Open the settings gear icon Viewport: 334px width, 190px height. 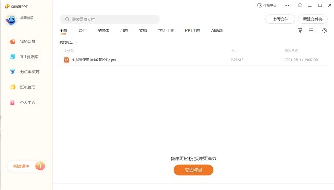tap(324, 30)
